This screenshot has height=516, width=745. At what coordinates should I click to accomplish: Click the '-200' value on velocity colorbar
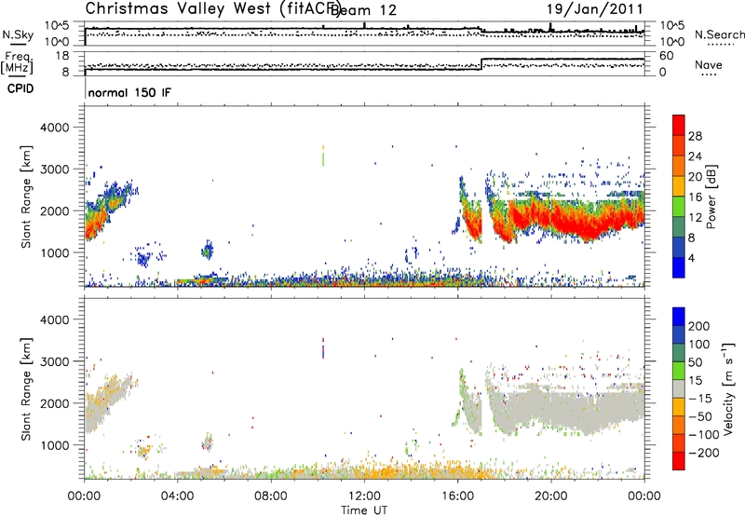pos(704,453)
